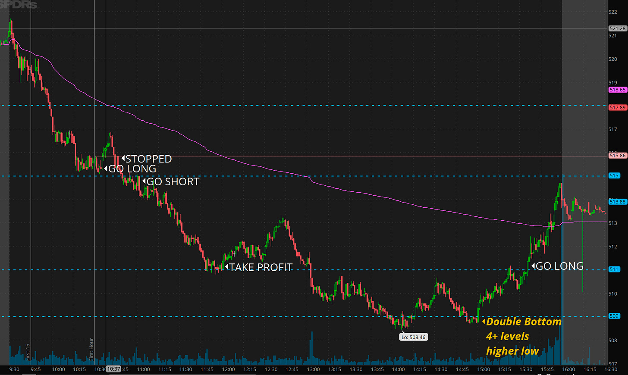
Task: Click the 16:30 time axis label
Action: [611, 369]
